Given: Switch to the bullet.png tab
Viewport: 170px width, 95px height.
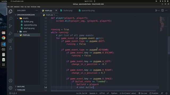Looking at the screenshot, I should 68,11.
